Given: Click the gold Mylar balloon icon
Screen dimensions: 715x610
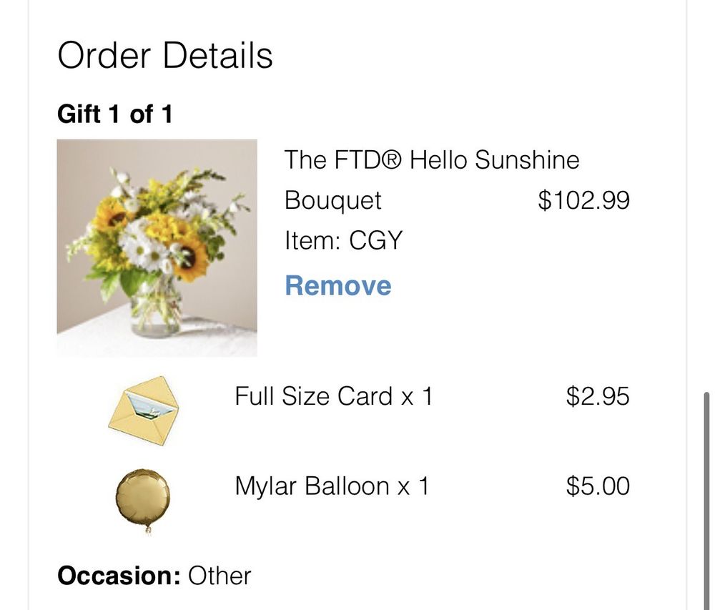Looking at the screenshot, I should click(143, 496).
